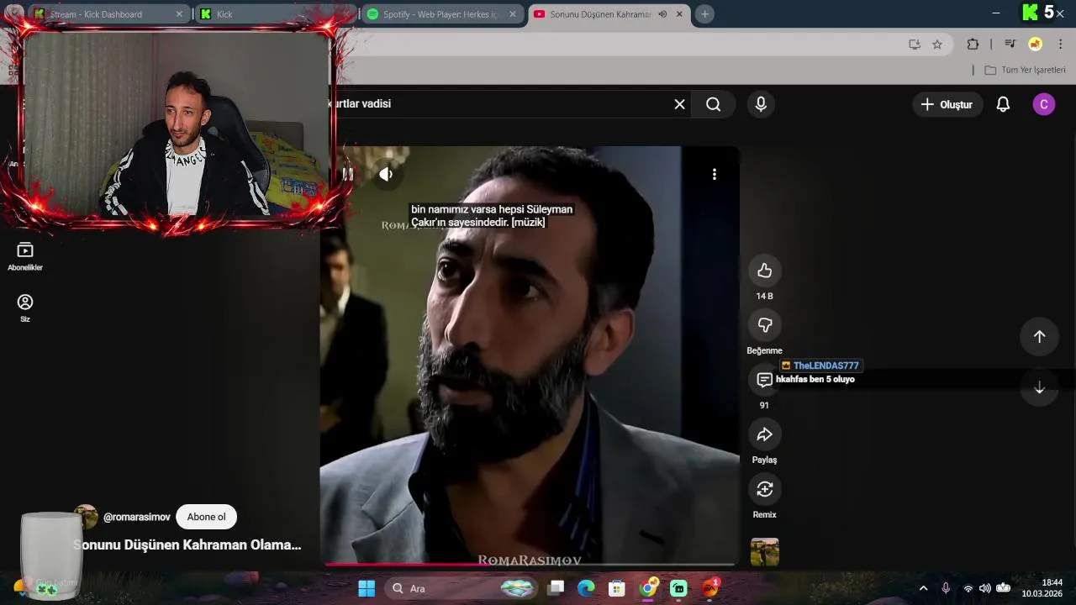This screenshot has width=1076, height=605.
Task: Switch to Spotify Web Player tab
Action: point(442,14)
